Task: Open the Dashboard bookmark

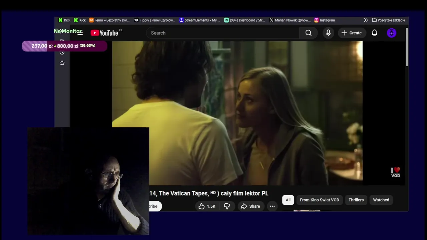Action: tap(245, 20)
